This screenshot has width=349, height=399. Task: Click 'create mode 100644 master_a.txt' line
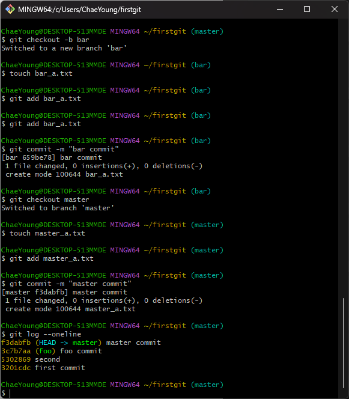[70, 309]
